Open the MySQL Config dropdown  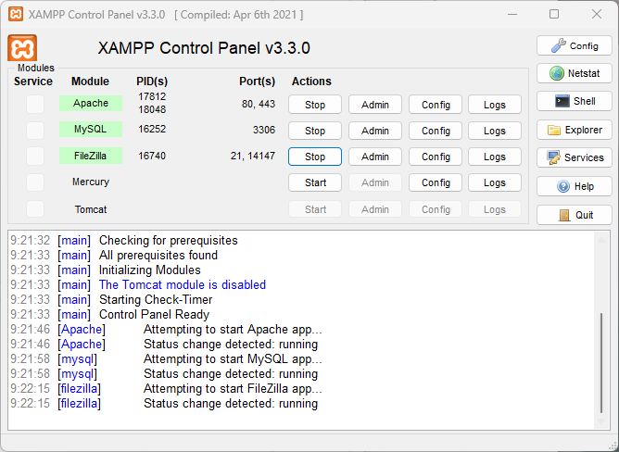click(436, 131)
